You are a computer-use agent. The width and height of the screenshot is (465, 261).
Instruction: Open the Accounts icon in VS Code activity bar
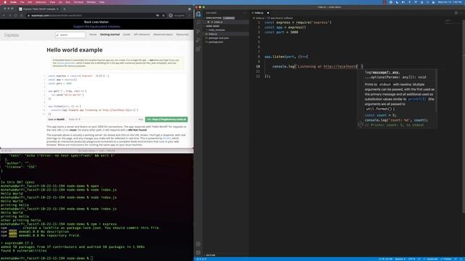pyautogui.click(x=198, y=244)
